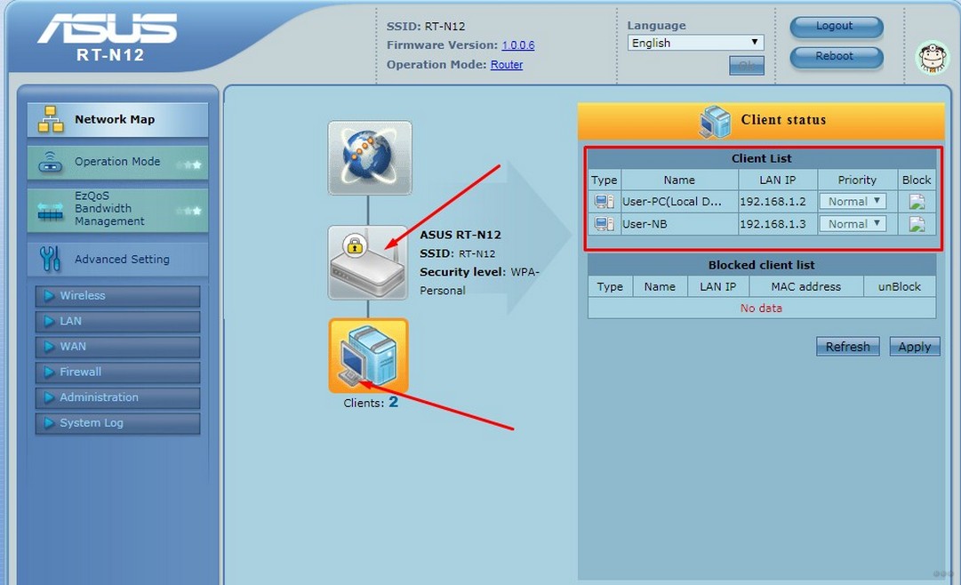
Task: Click the Block column header
Action: coord(917,180)
